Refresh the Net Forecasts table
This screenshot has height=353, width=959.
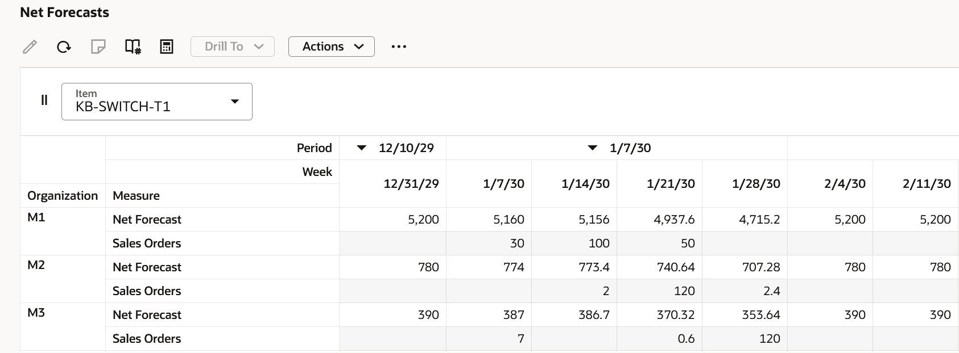coord(64,47)
